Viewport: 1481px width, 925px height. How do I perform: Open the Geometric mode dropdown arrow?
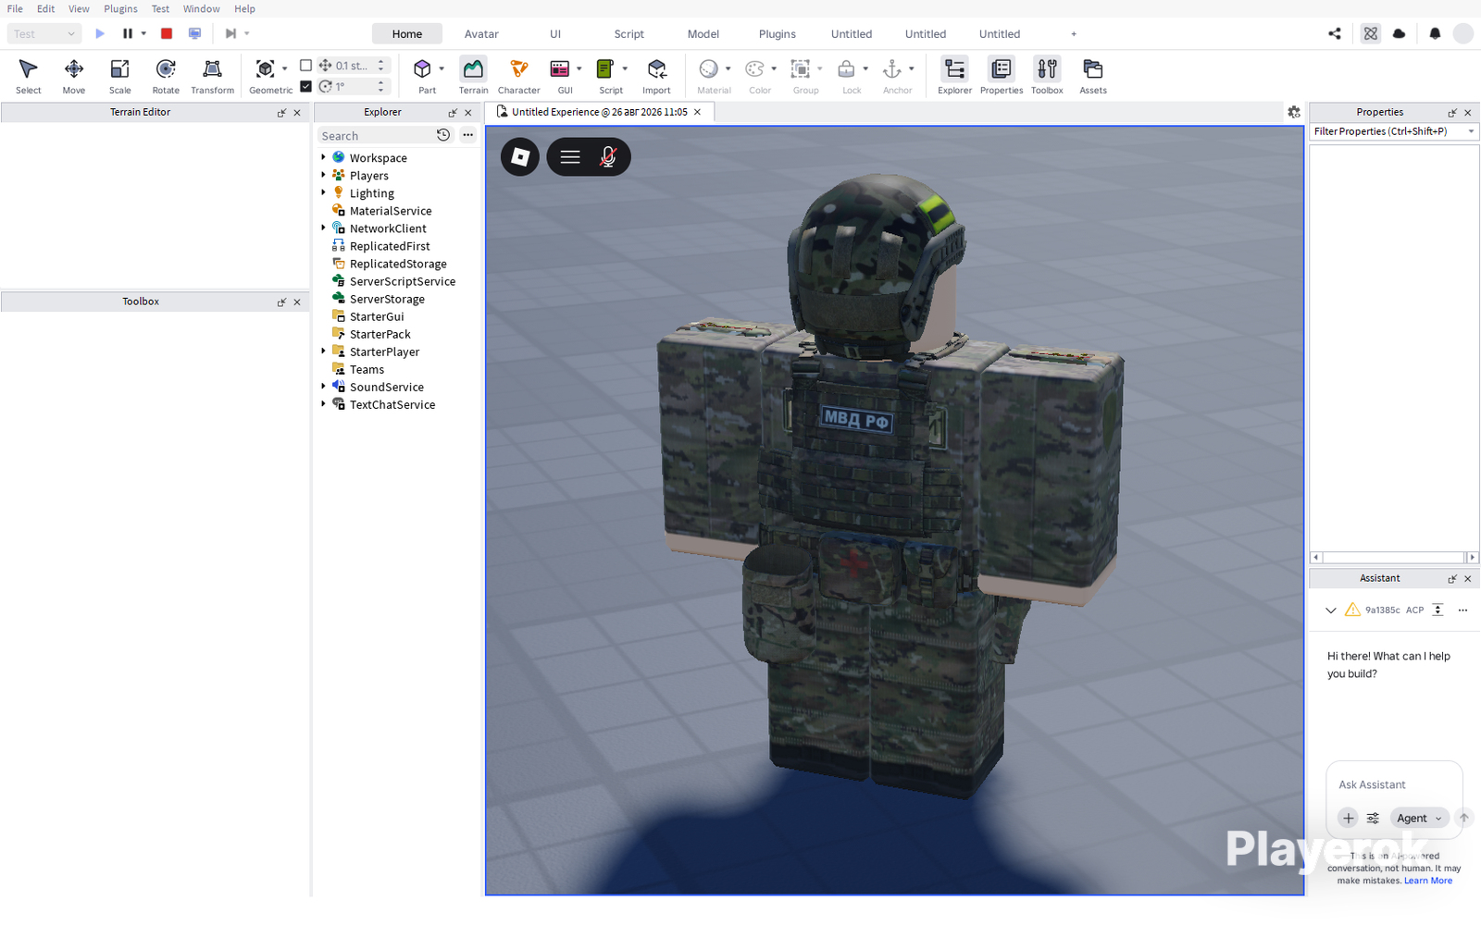pos(284,68)
